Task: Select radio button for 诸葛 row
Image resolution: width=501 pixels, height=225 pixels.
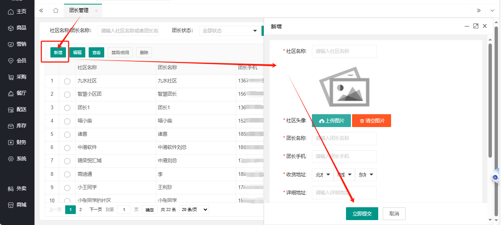Action: coord(67,134)
